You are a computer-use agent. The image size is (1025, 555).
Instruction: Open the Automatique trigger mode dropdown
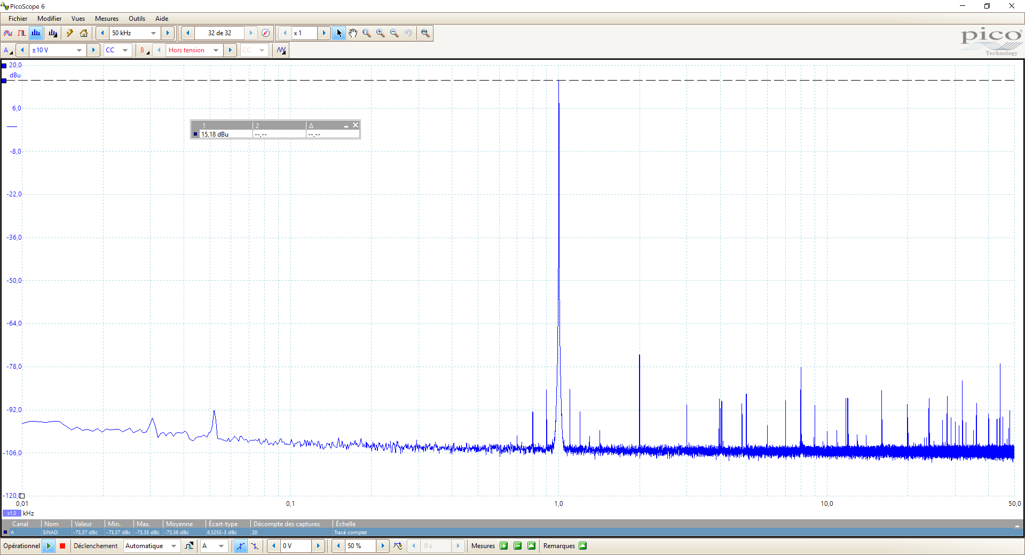tap(174, 546)
